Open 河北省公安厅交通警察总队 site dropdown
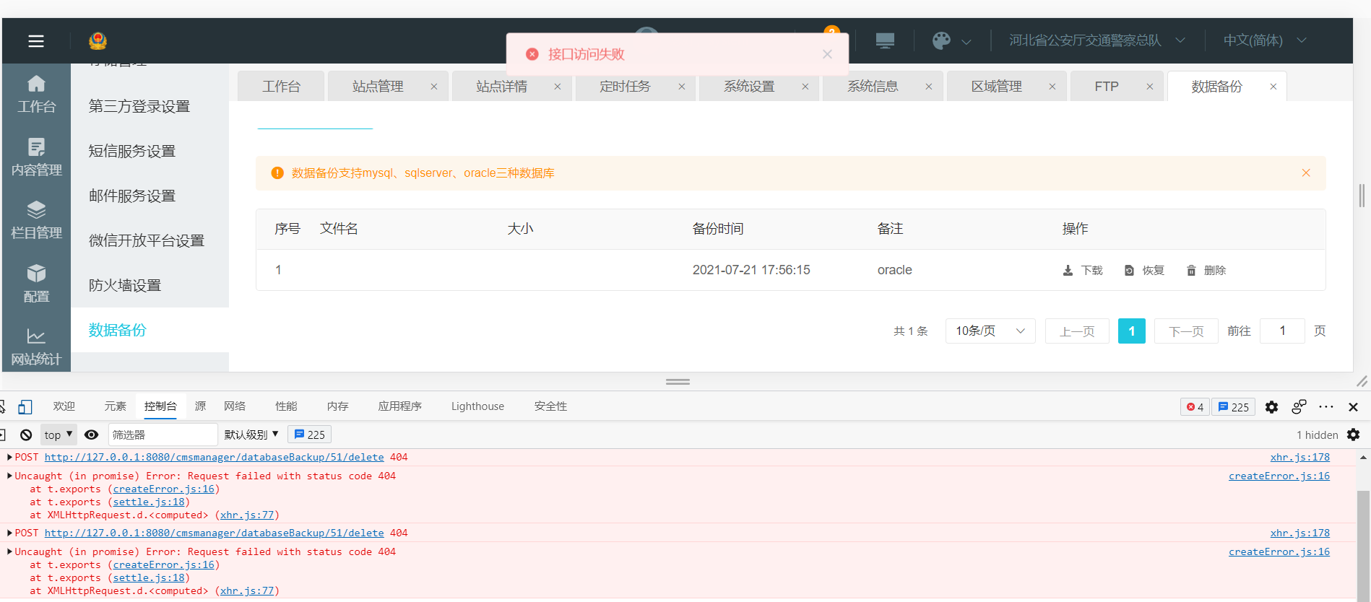The height and width of the screenshot is (602, 1371). (x=1097, y=40)
